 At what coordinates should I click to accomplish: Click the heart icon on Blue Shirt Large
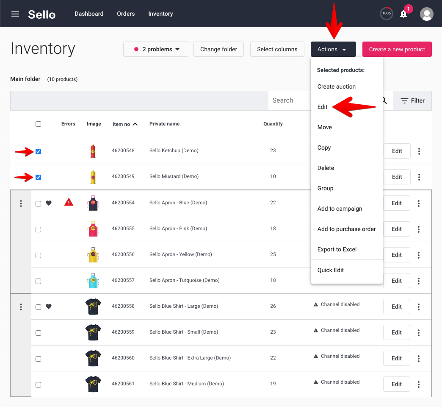pyautogui.click(x=49, y=307)
